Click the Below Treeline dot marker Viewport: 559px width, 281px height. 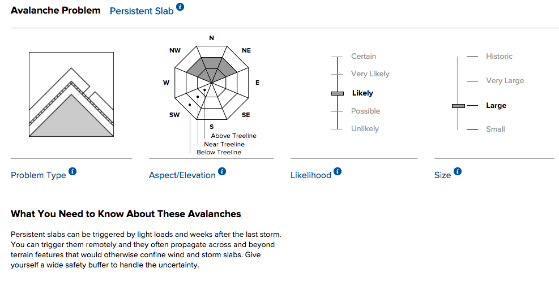tap(190, 105)
